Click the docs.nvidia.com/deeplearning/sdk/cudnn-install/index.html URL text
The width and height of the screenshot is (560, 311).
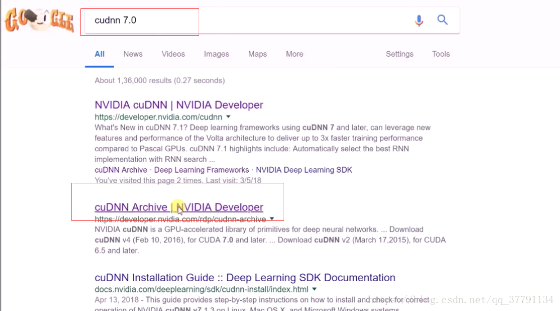pos(201,290)
